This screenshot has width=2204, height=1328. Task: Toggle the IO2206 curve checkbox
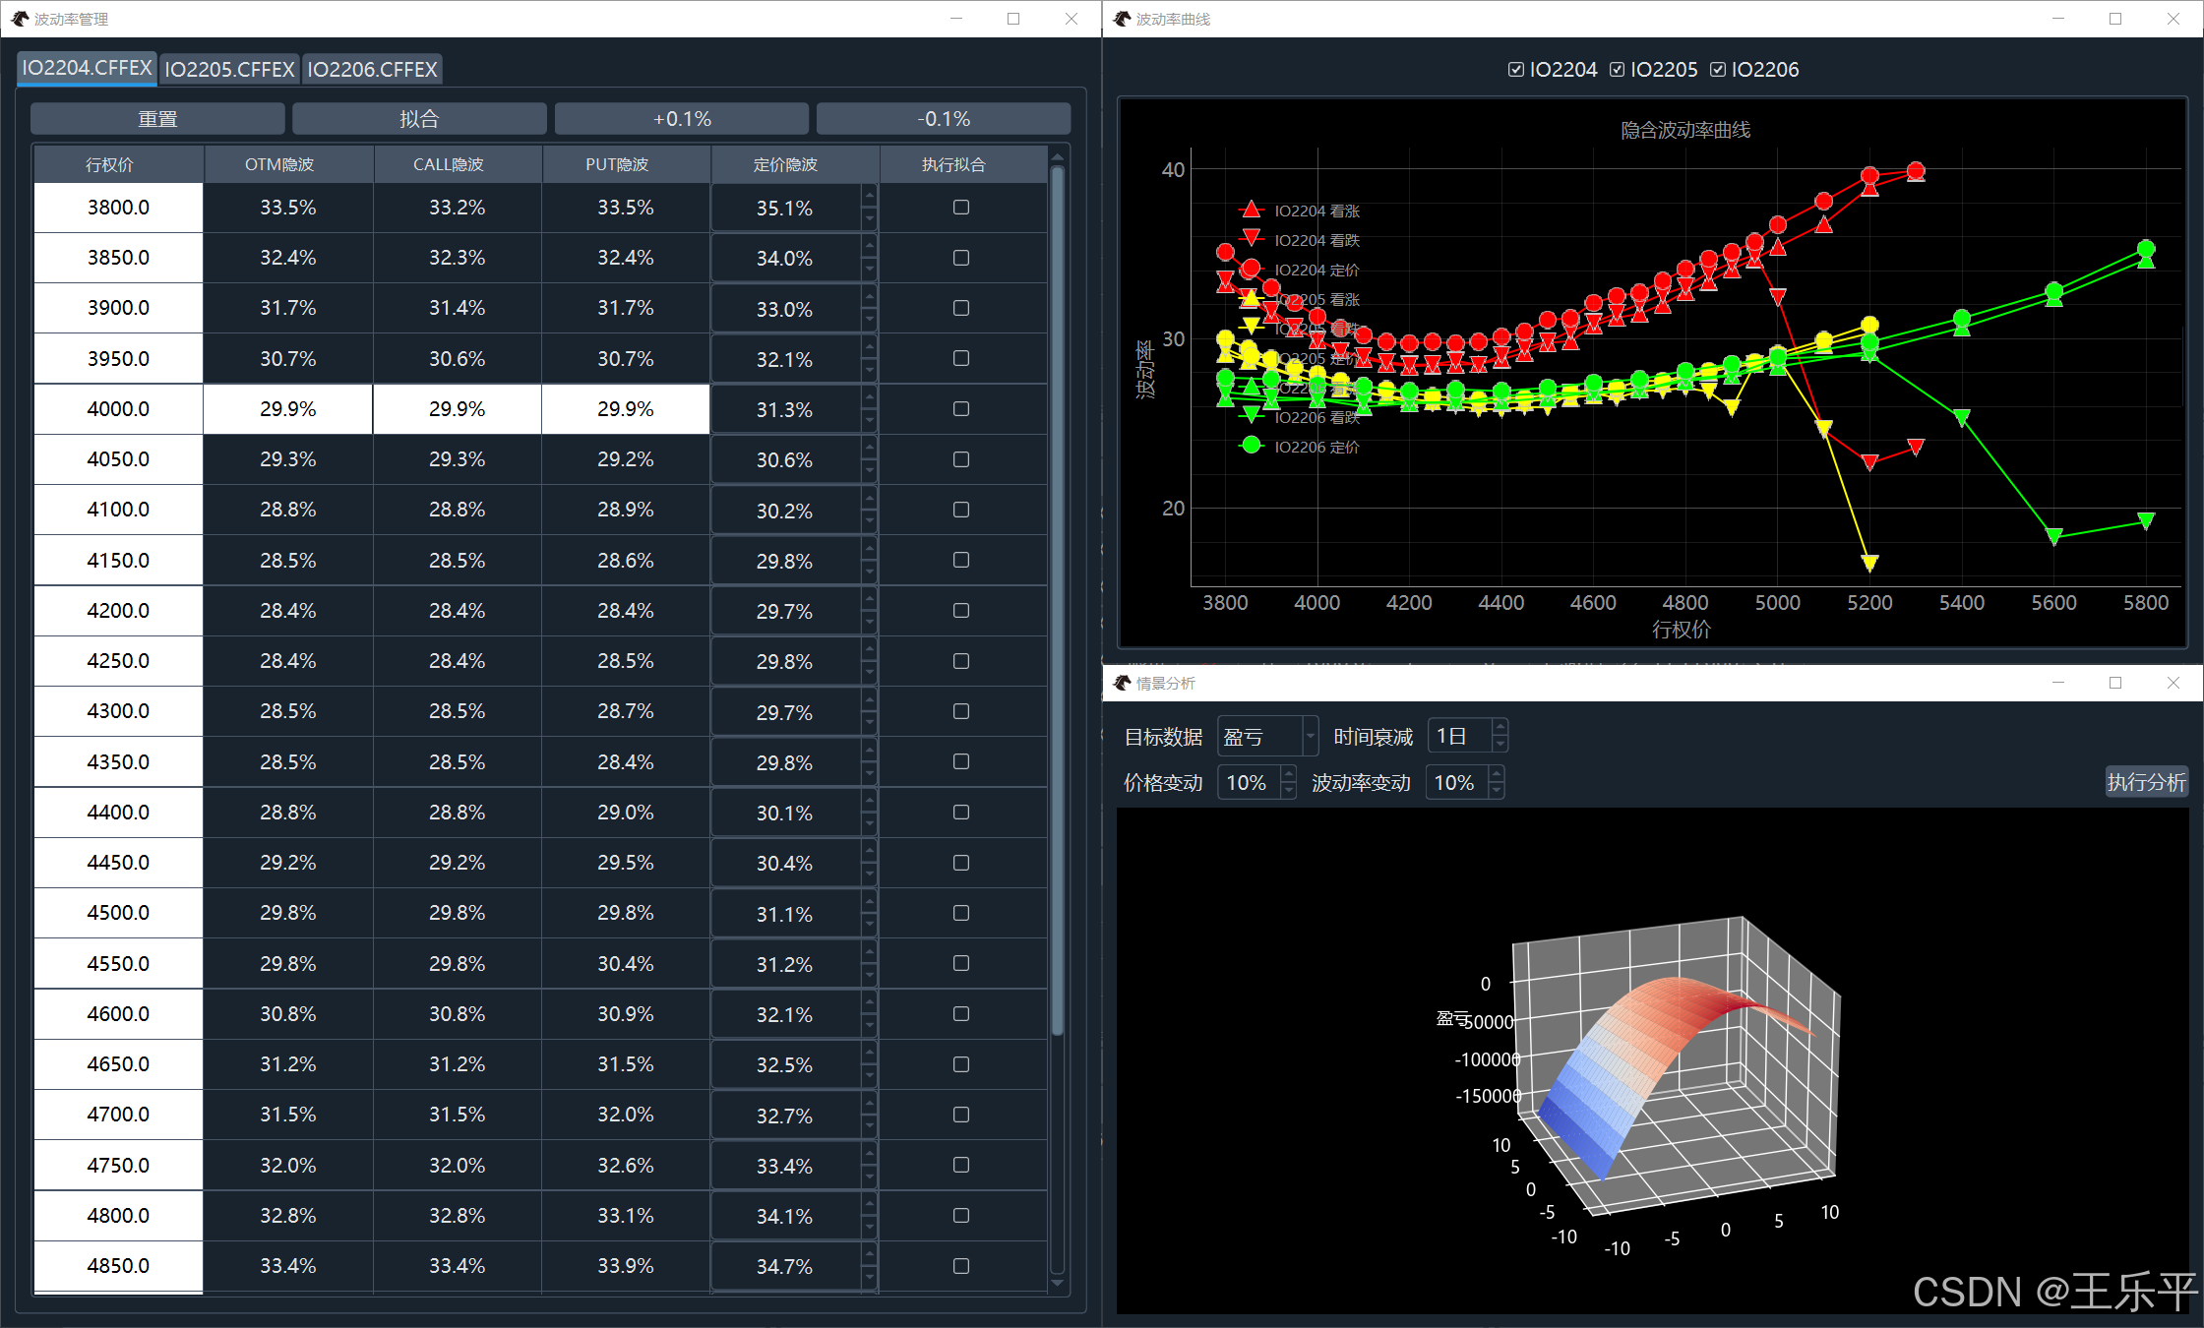pyautogui.click(x=1718, y=70)
